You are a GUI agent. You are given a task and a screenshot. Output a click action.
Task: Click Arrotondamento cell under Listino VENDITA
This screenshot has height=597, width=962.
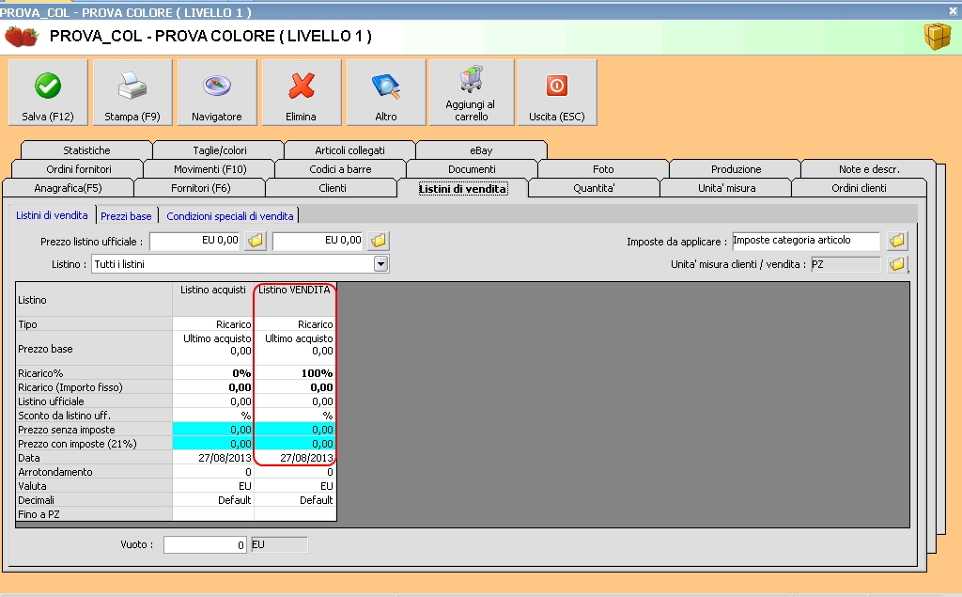coord(294,472)
